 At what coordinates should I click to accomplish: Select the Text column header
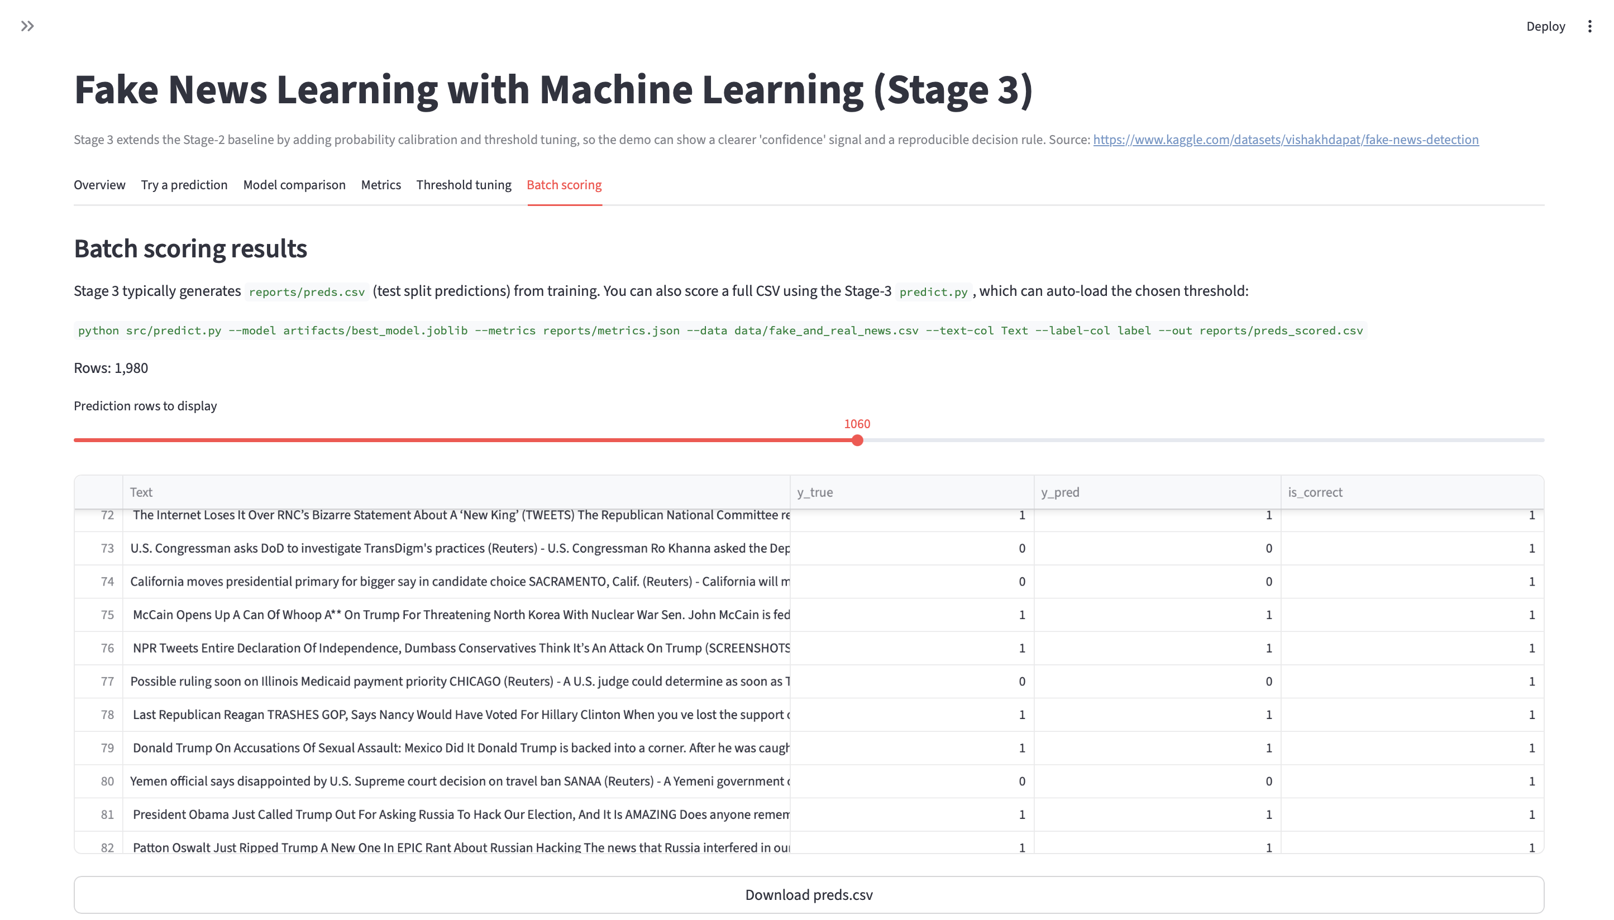click(x=141, y=492)
